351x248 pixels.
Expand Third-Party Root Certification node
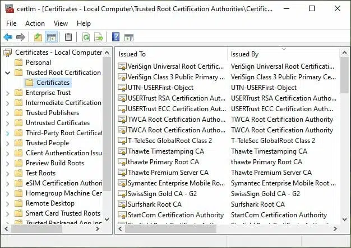click(8, 133)
